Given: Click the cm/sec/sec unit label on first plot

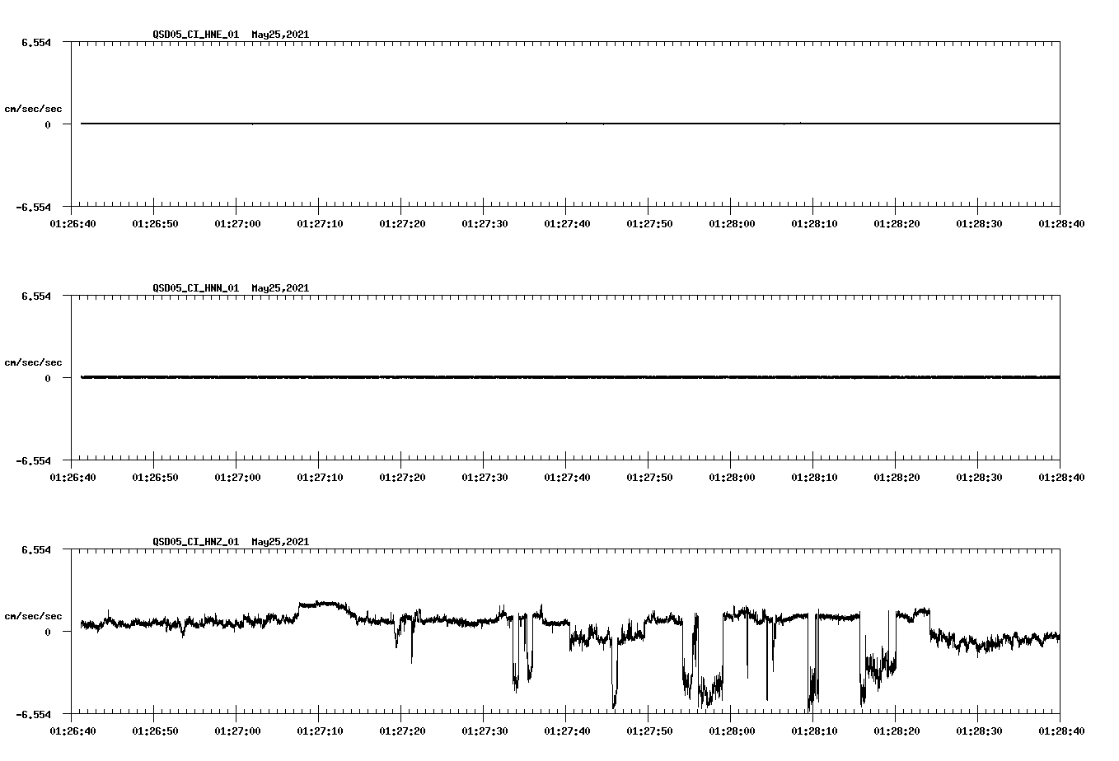Looking at the screenshot, I should click(x=35, y=108).
